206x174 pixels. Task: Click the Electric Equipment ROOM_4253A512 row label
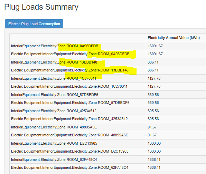69,119
